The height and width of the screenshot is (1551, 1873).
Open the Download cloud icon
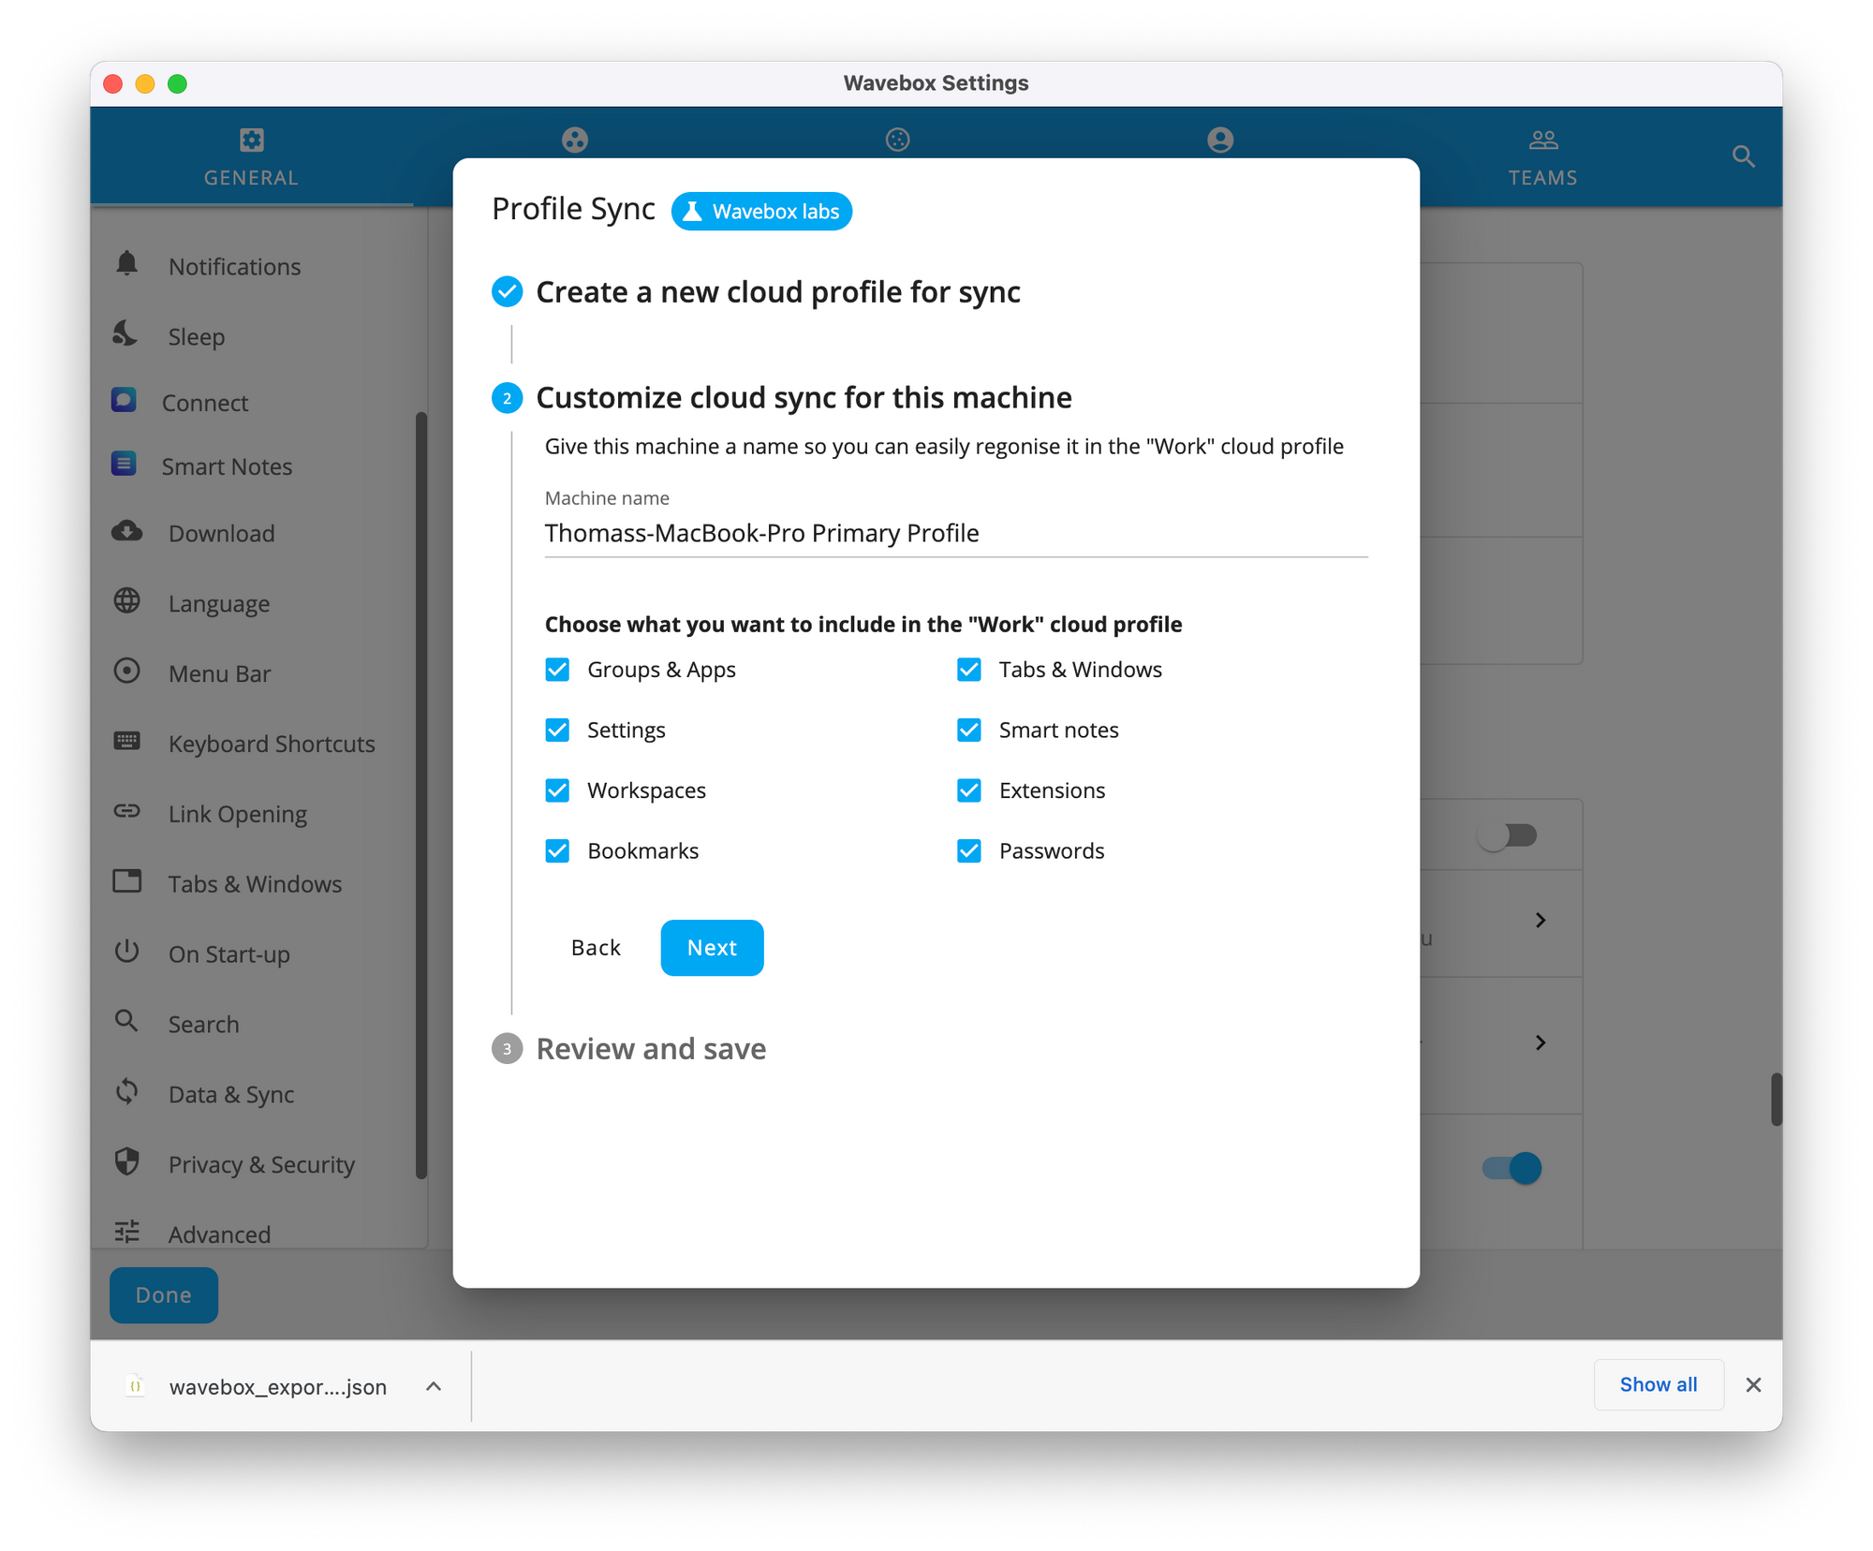(127, 532)
